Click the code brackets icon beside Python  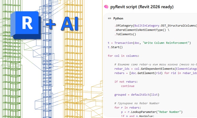[x=110, y=18]
